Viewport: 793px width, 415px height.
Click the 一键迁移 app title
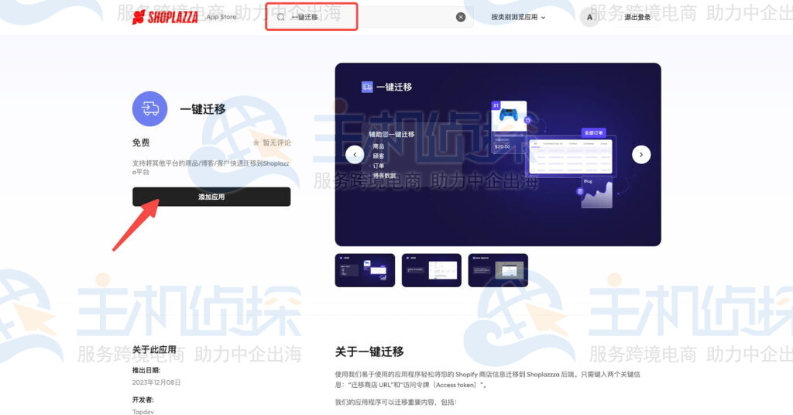tap(203, 109)
